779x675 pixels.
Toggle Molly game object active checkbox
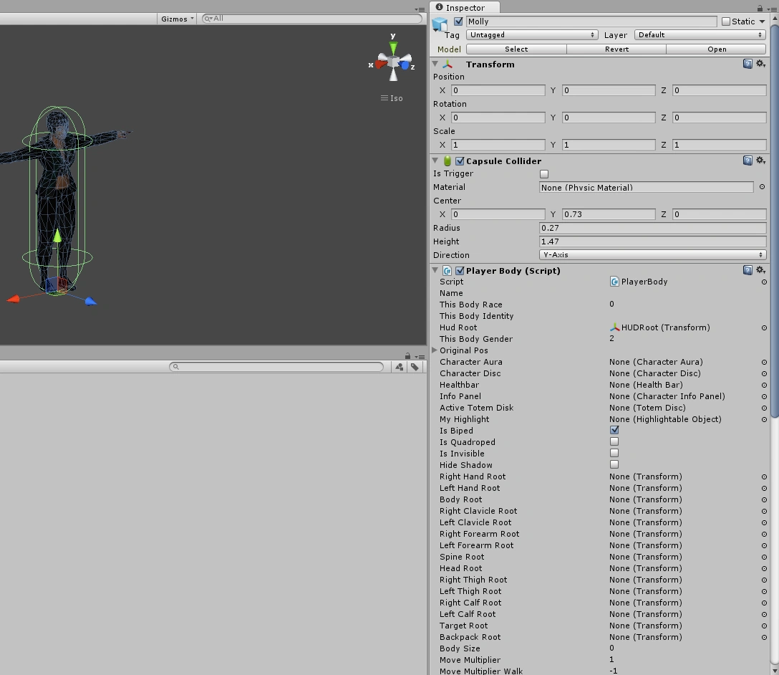(x=458, y=21)
